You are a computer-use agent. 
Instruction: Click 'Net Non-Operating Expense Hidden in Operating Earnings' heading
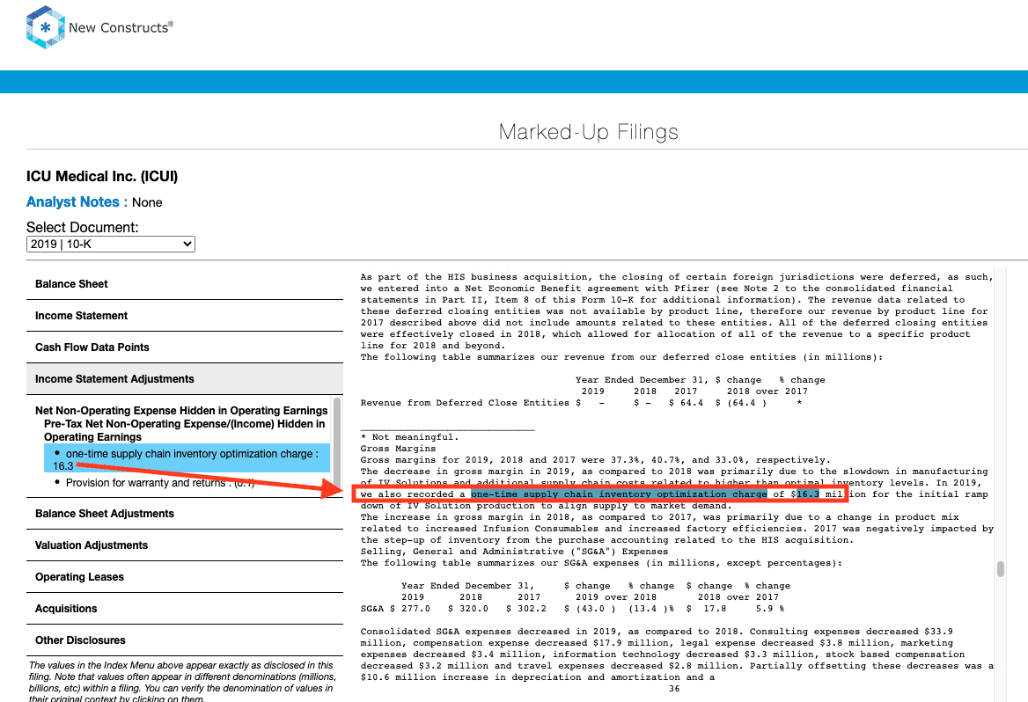(x=181, y=410)
